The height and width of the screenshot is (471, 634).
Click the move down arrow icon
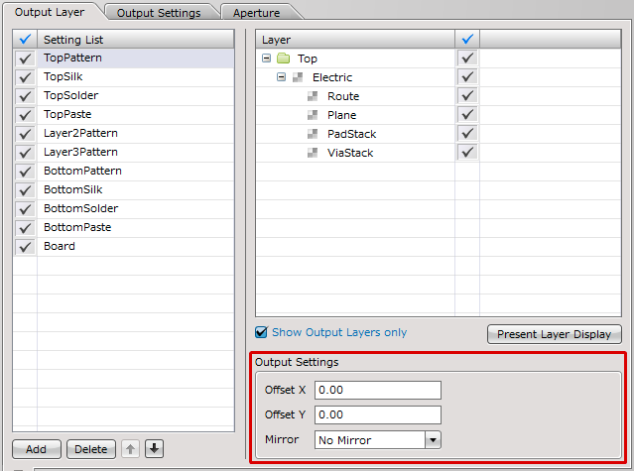154,449
